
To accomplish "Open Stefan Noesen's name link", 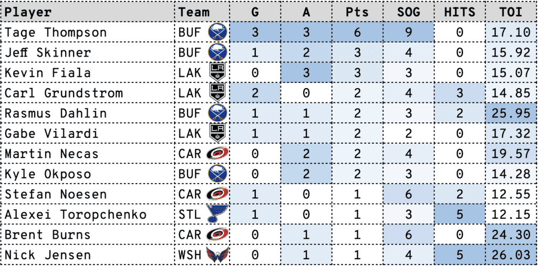I will (x=56, y=195).
